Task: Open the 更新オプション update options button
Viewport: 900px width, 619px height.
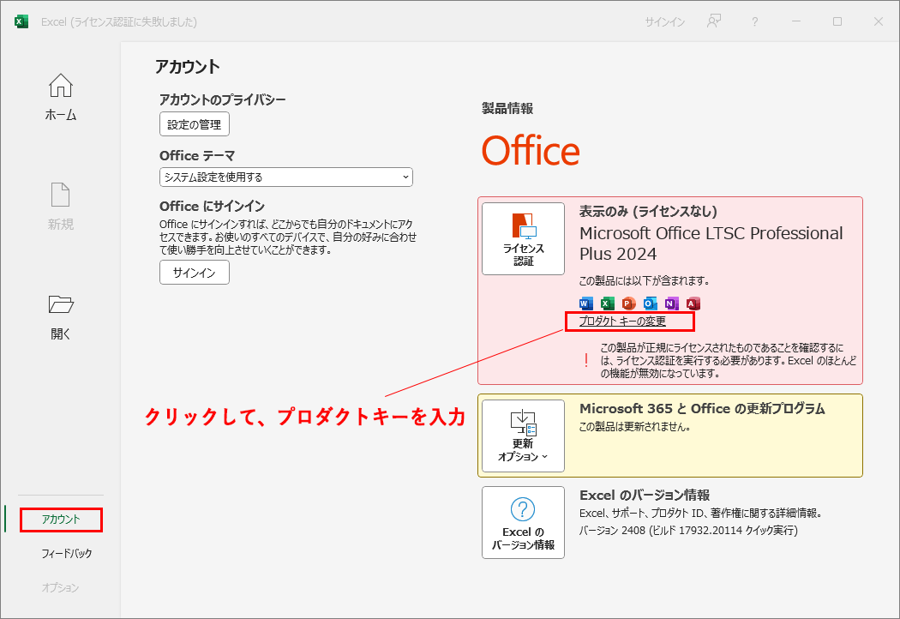Action: click(x=523, y=436)
